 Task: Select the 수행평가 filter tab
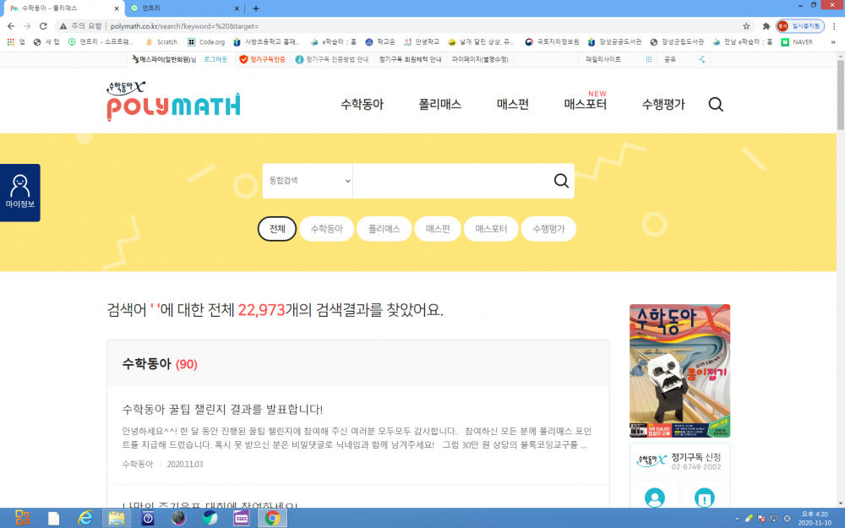pyautogui.click(x=548, y=228)
